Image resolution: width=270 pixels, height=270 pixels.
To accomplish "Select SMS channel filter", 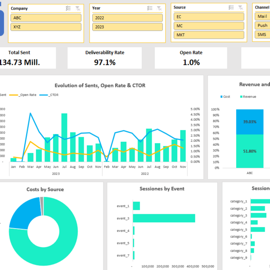I will click(262, 35).
